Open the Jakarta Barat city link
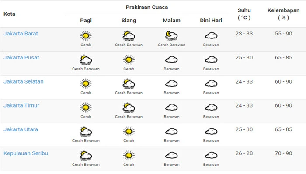 [x=21, y=34]
